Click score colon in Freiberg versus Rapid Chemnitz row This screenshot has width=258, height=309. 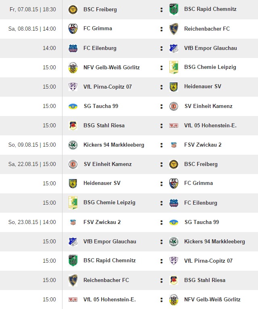161,9
